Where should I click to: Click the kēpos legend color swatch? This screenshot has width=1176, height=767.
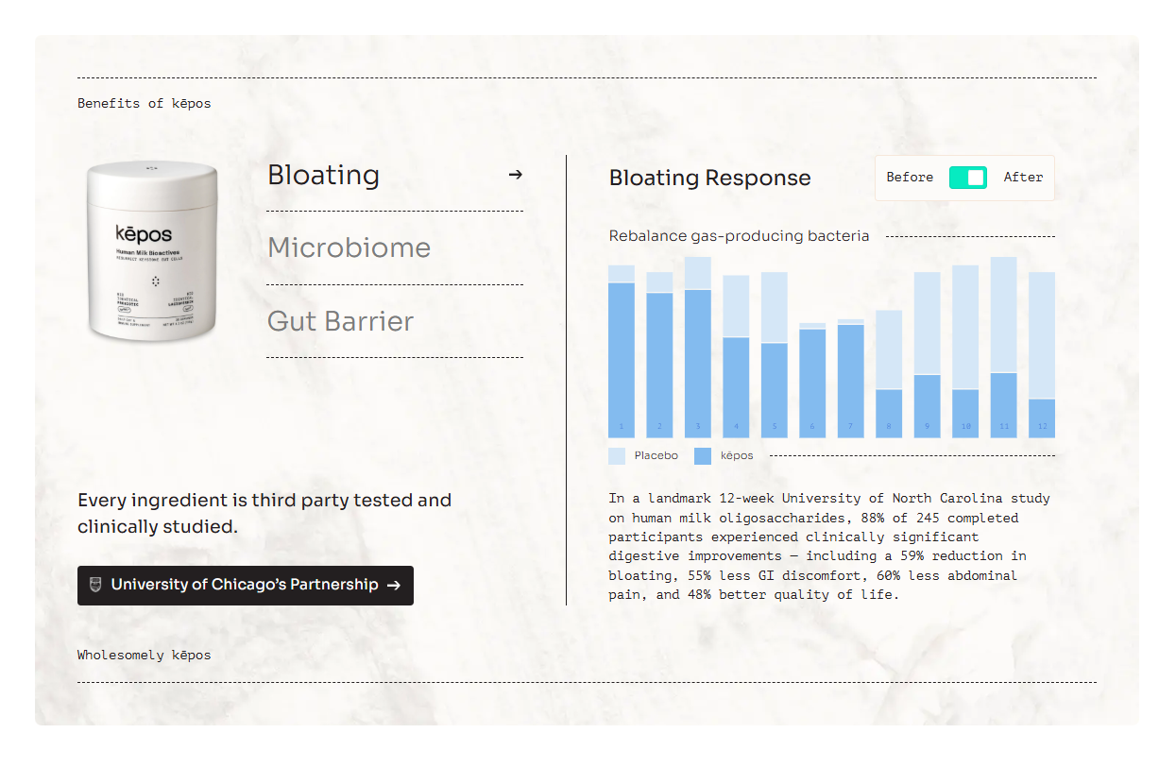tap(703, 456)
